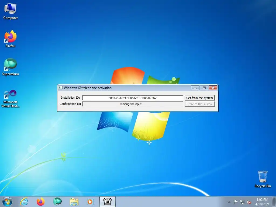Click into the Installation ID field

point(133,98)
